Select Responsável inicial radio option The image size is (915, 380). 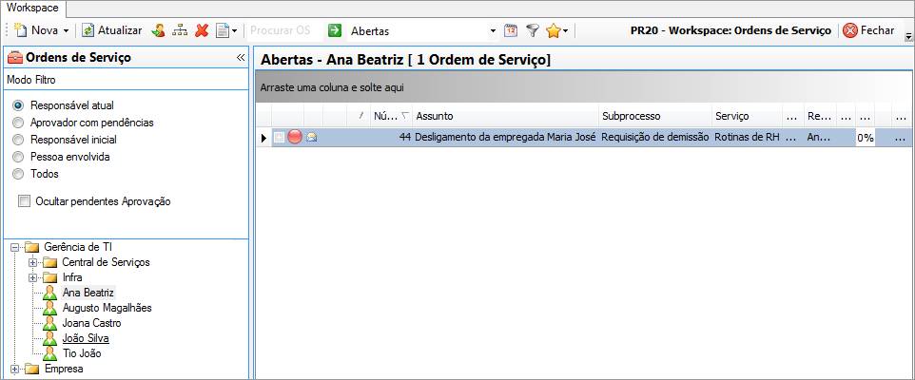pos(19,140)
